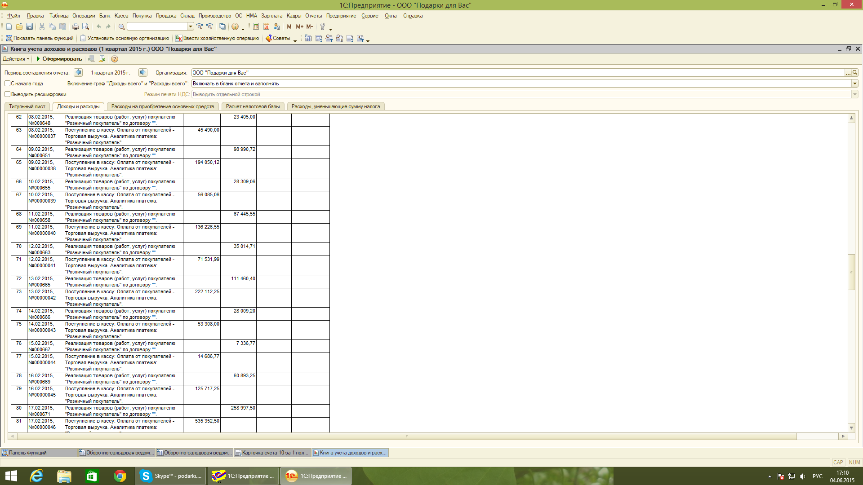
Task: Click the vertical scrollbar thumb
Action: point(851,272)
